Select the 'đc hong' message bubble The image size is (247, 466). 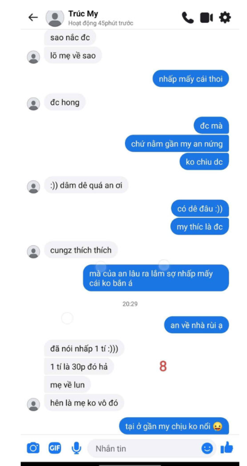[x=65, y=103]
